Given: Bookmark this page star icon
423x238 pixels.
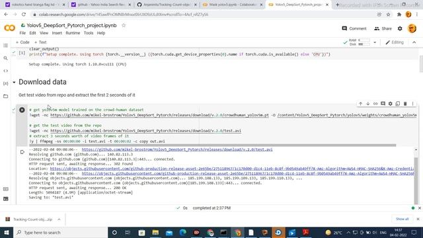Looking at the screenshot, I should [x=388, y=15].
